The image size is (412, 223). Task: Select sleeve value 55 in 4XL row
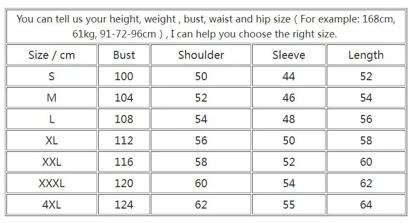point(289,205)
